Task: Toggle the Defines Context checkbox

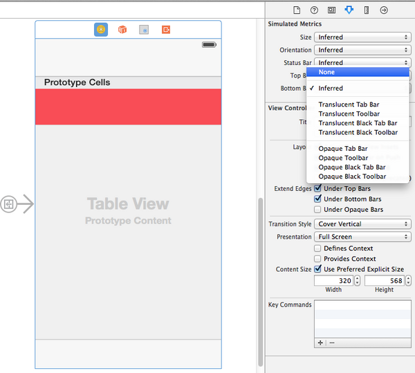Action: [x=318, y=248]
